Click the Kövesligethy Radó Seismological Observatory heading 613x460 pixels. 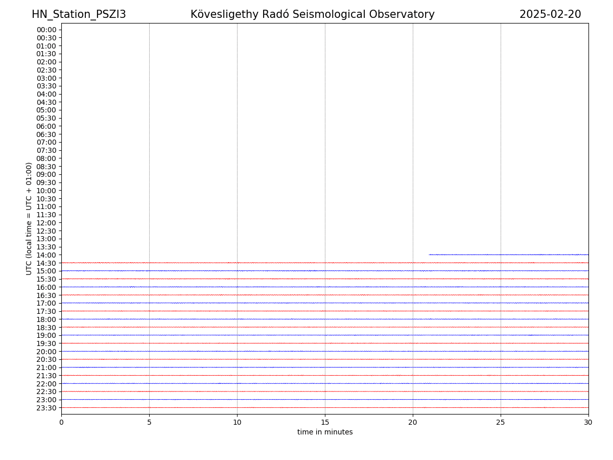[x=312, y=14]
